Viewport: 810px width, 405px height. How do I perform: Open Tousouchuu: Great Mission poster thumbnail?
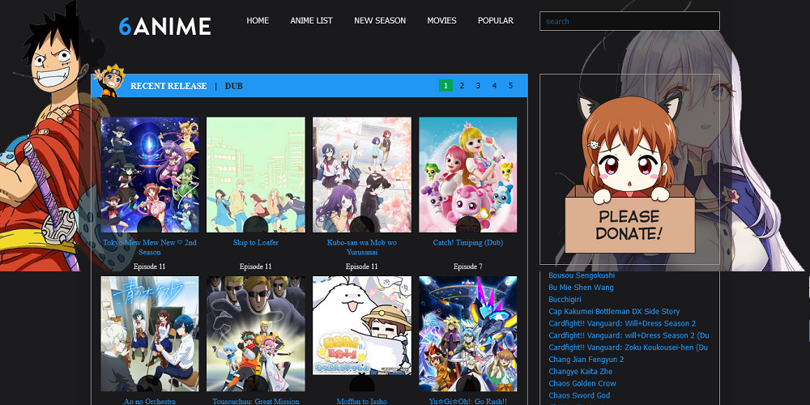pyautogui.click(x=256, y=334)
